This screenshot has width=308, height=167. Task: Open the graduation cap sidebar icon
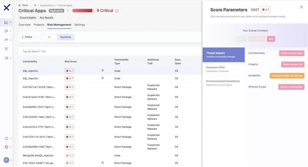pos(6,58)
